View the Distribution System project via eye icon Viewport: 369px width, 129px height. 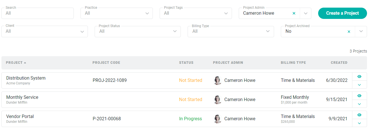(x=359, y=76)
